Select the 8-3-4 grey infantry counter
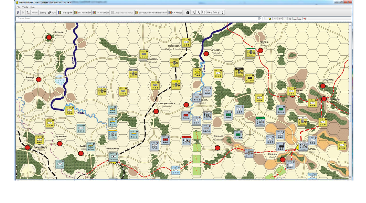366x203 pixels. pyautogui.click(x=155, y=146)
